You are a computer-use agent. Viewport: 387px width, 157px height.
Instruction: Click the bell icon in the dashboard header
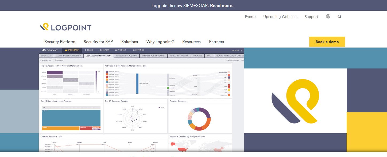point(241,51)
